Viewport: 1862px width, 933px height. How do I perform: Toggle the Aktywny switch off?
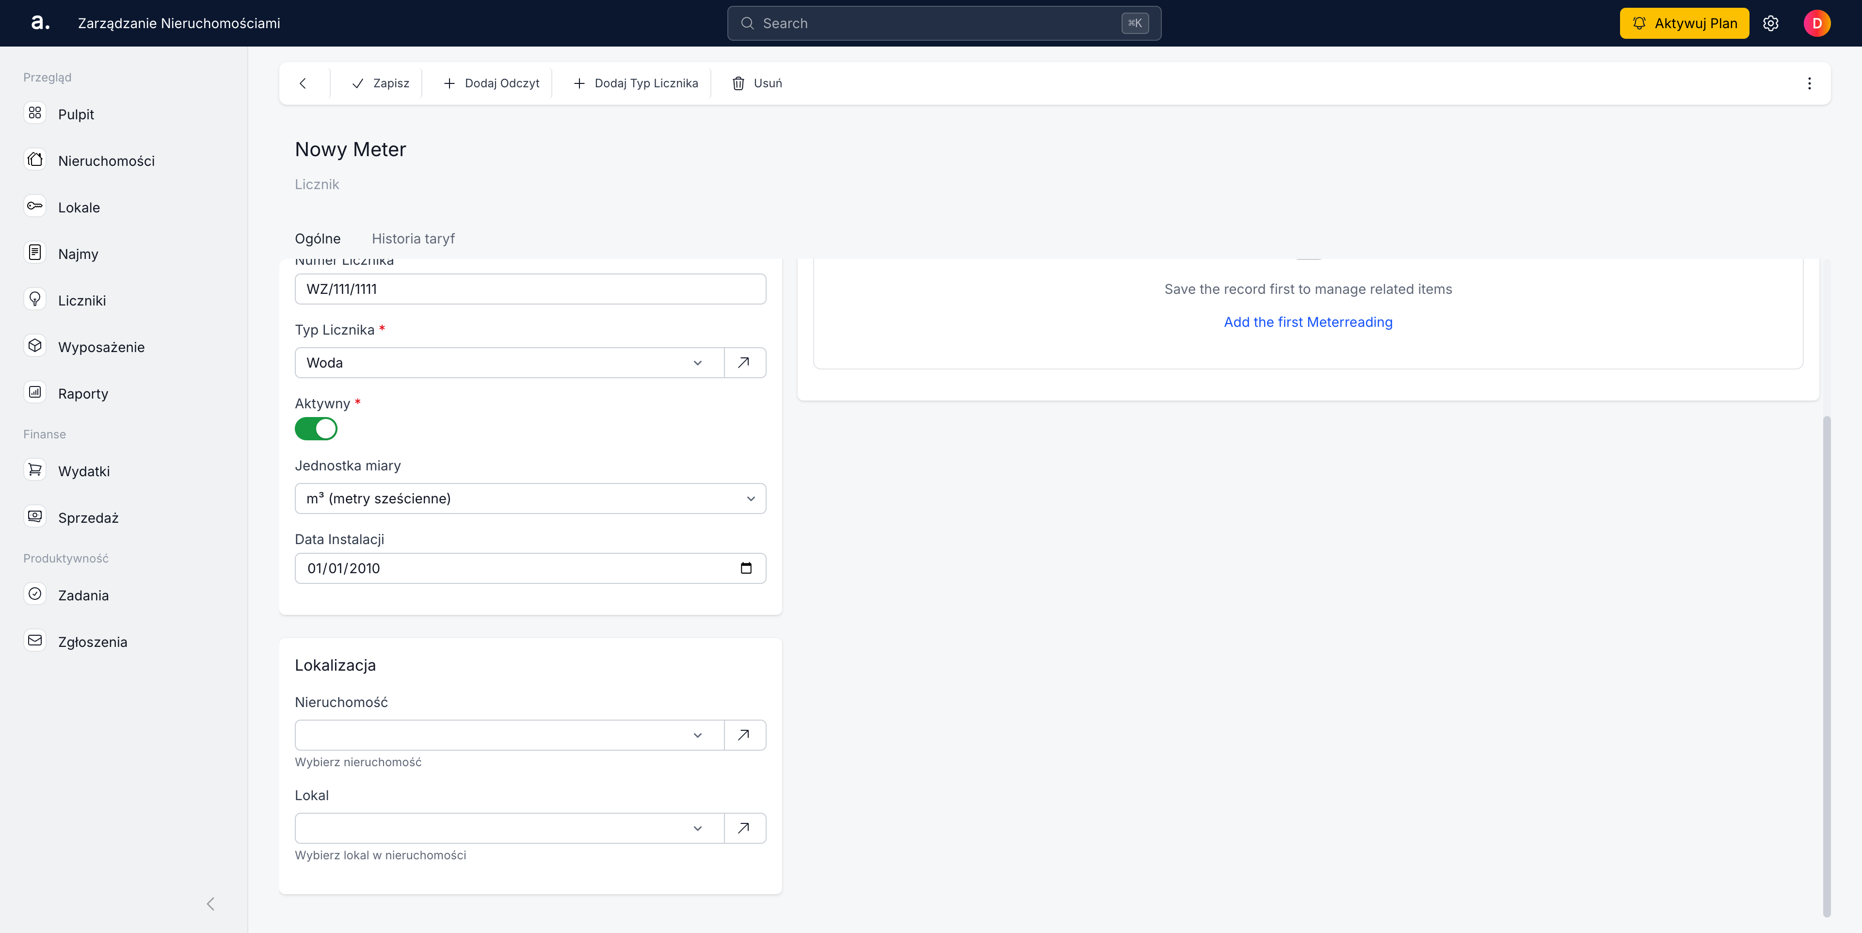(x=316, y=429)
